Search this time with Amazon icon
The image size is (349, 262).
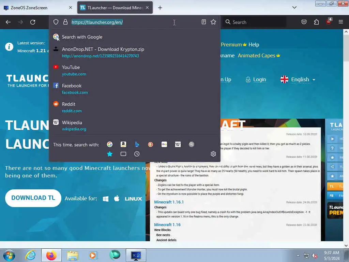tap(123, 144)
